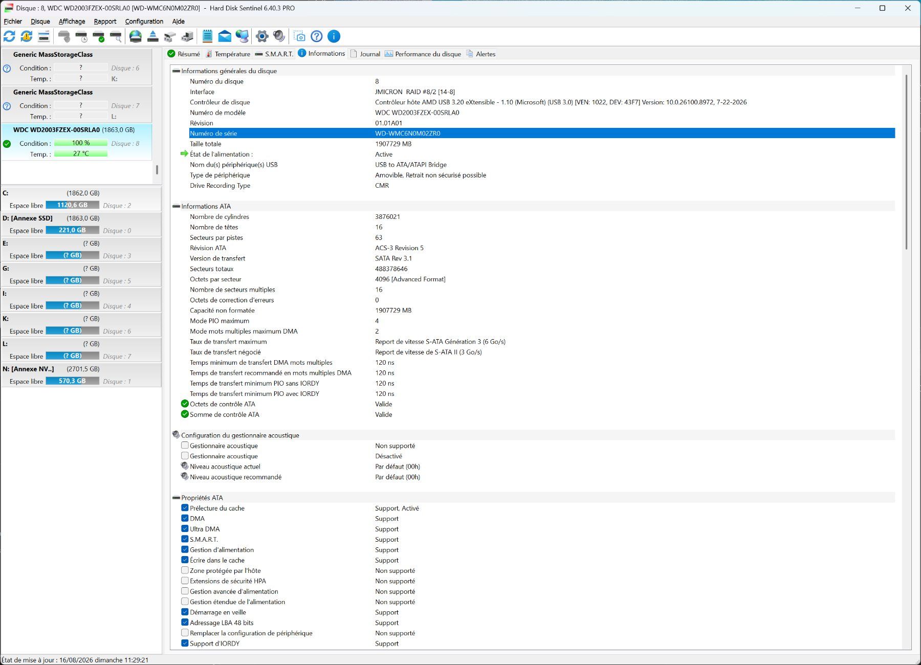Open the Affichage menu

point(72,21)
